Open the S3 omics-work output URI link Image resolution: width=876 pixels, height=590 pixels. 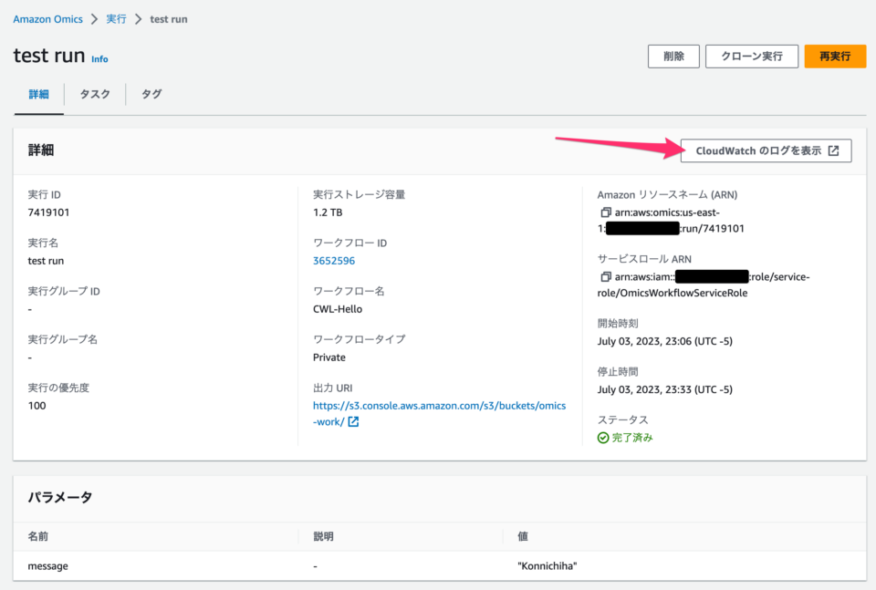point(439,414)
